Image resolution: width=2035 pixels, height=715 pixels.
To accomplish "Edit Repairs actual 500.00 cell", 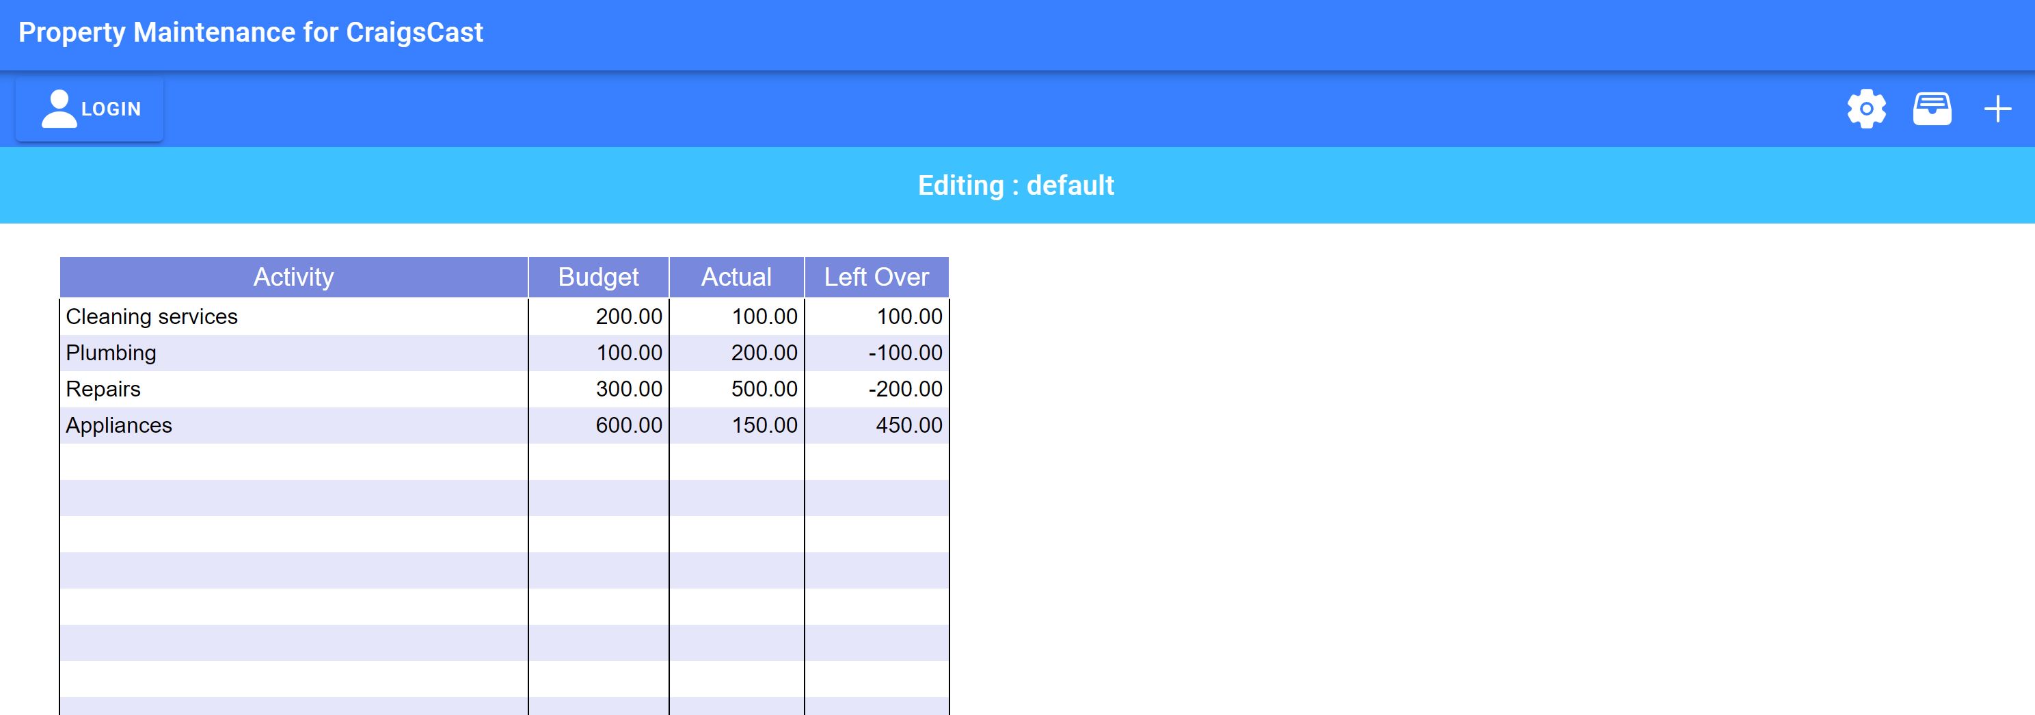I will (x=736, y=390).
